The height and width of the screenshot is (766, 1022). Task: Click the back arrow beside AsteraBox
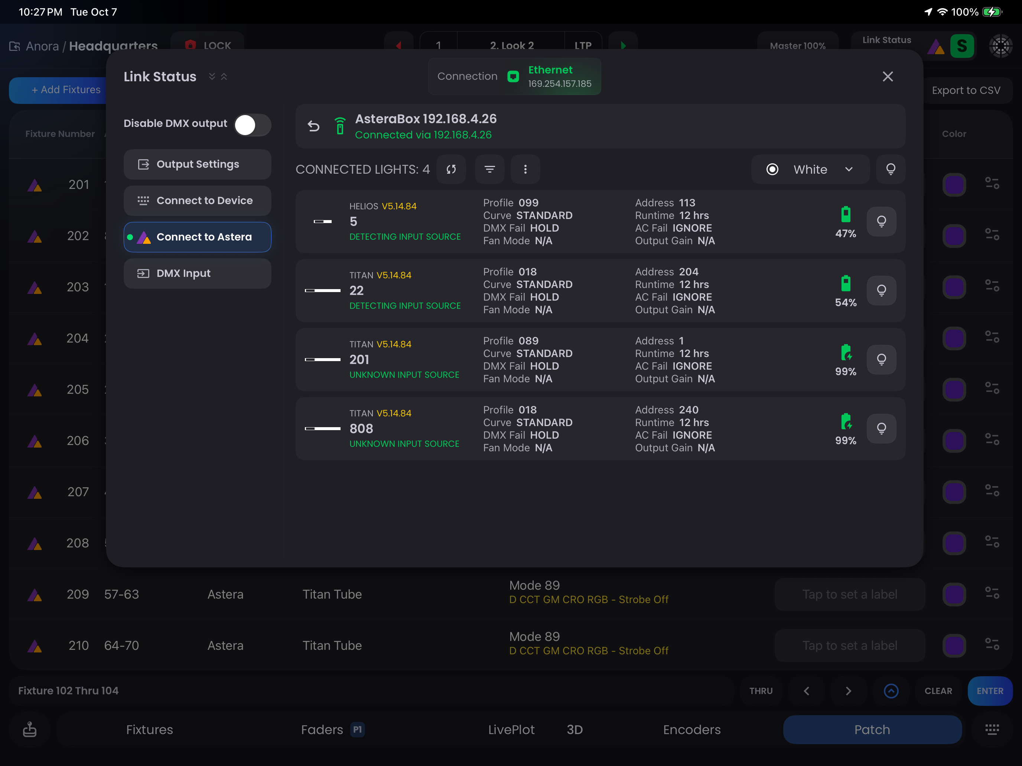314,126
